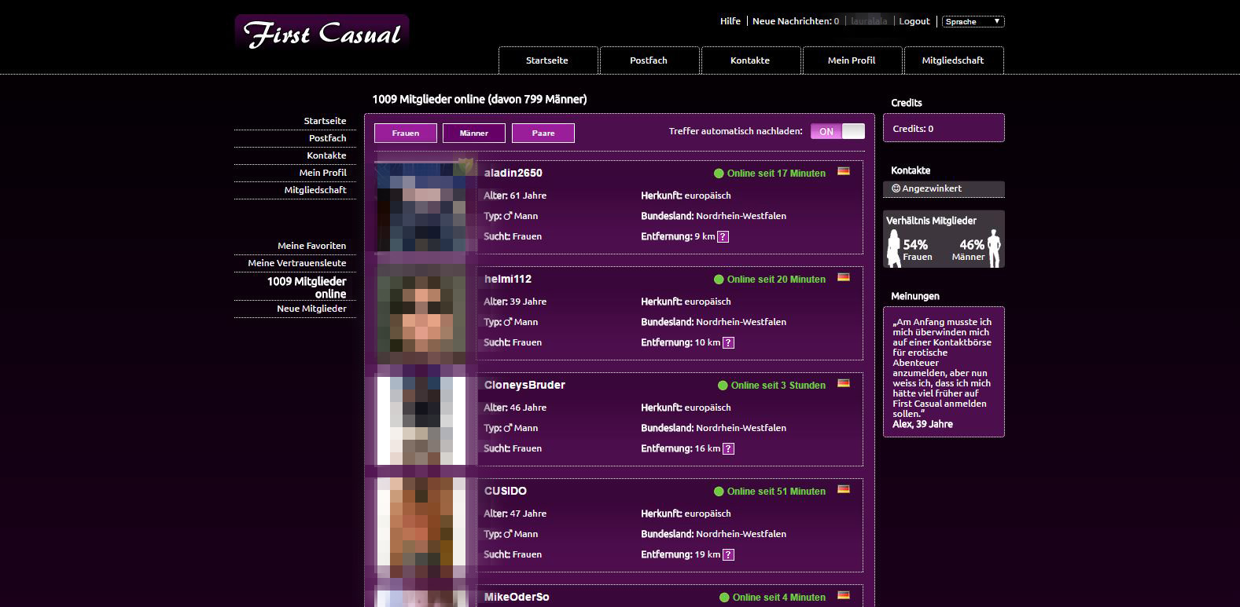Filter online members by Männer

tap(474, 133)
